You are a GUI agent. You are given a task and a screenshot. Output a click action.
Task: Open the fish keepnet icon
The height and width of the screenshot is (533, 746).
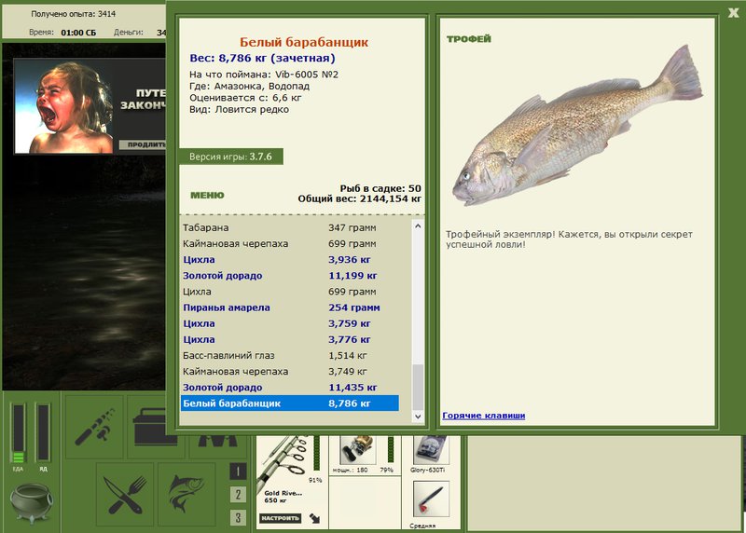tap(186, 495)
